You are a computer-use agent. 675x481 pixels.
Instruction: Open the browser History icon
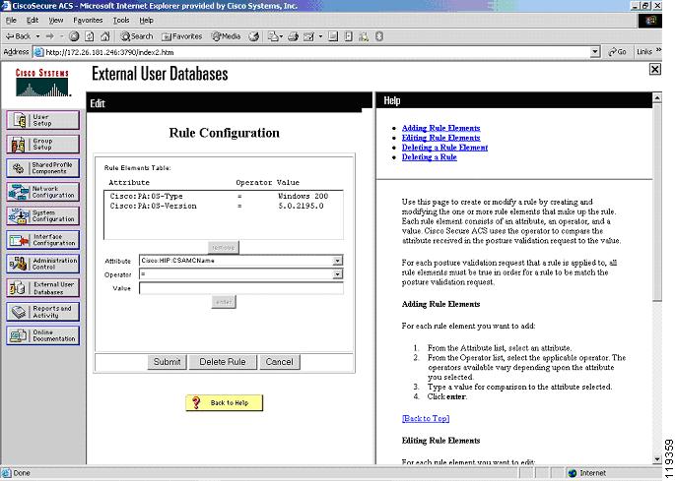(x=254, y=36)
